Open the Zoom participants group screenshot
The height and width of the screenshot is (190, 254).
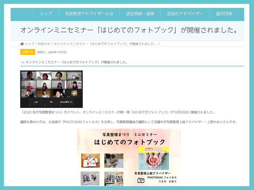(51, 89)
